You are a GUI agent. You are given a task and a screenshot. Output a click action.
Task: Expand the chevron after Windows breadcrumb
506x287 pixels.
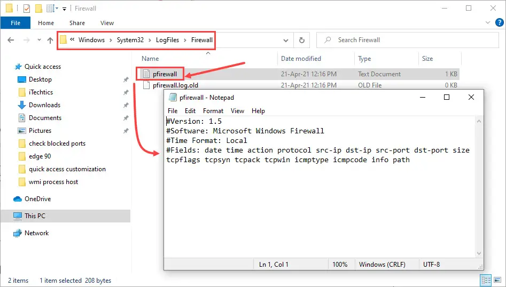(x=111, y=40)
